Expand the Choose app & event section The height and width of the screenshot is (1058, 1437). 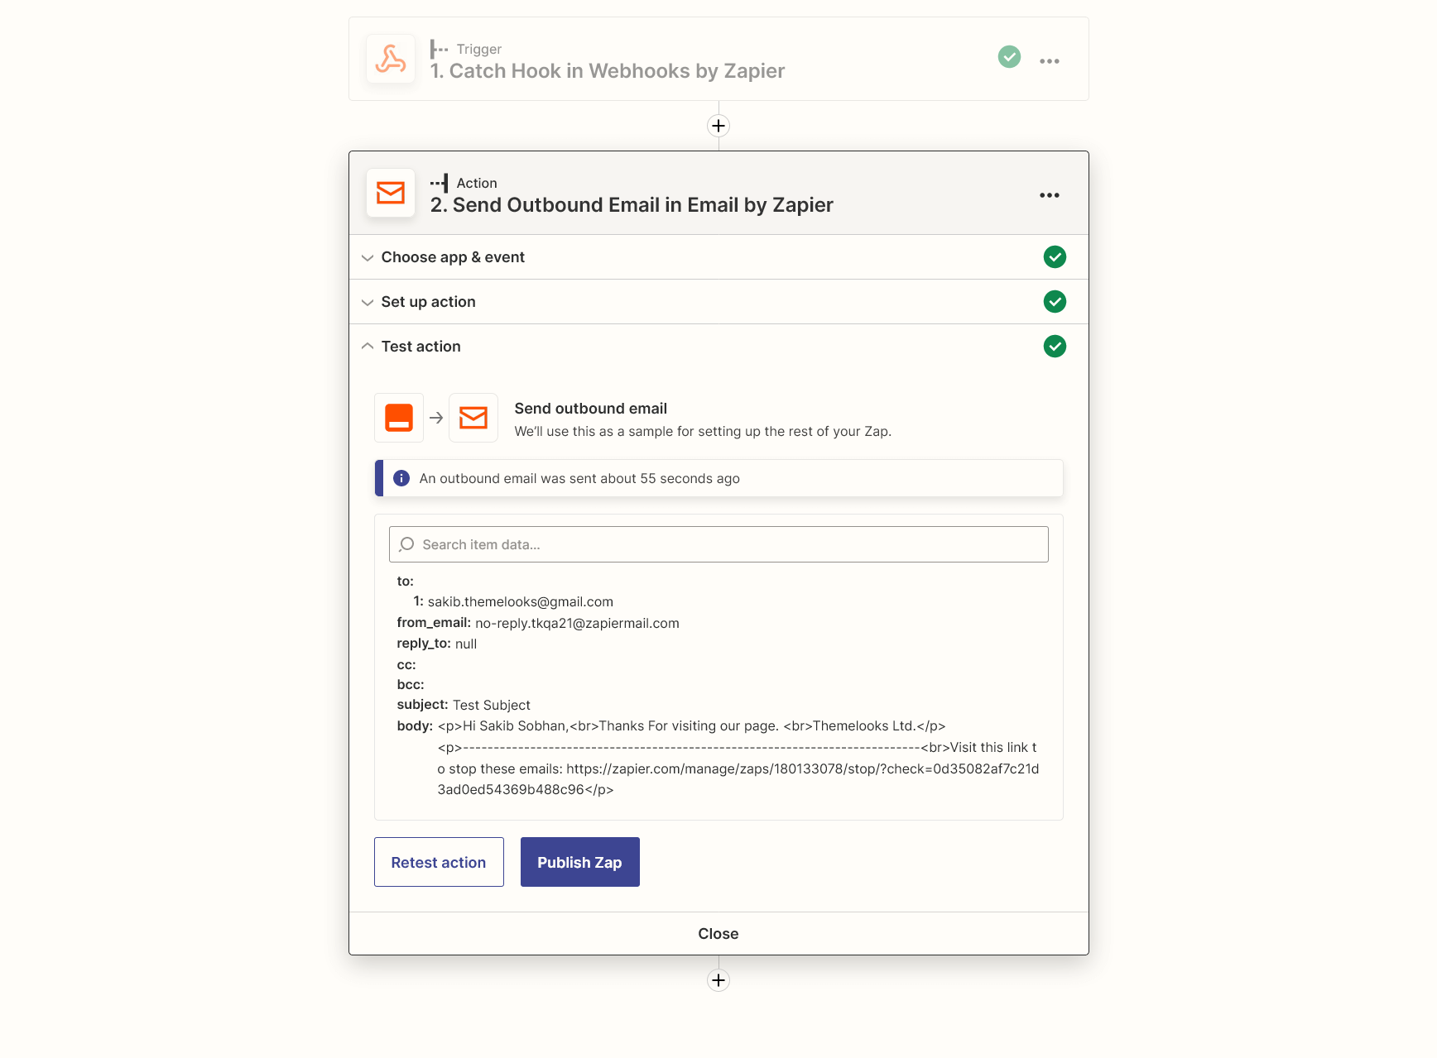click(453, 257)
